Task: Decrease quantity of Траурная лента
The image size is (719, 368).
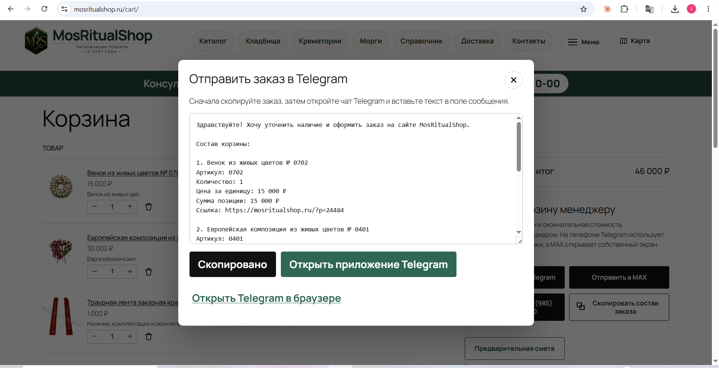Action: (x=95, y=337)
